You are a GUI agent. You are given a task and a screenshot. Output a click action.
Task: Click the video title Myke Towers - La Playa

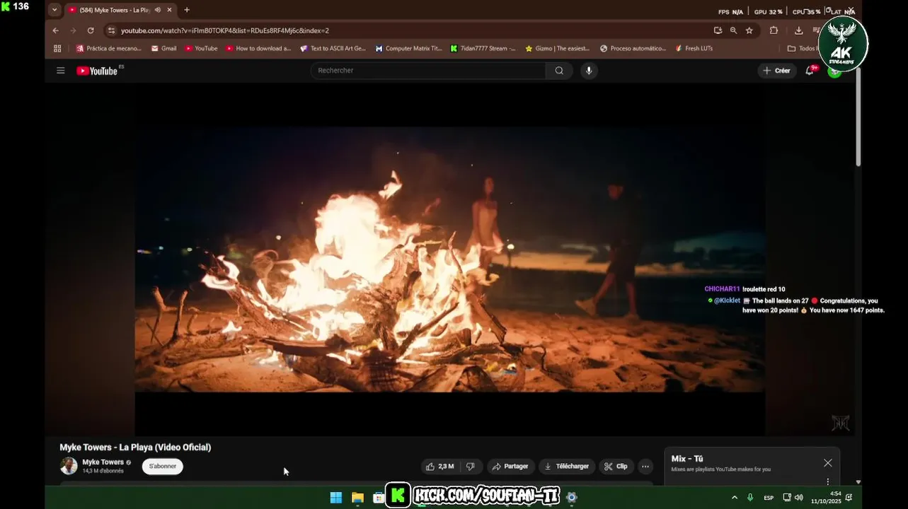(135, 447)
